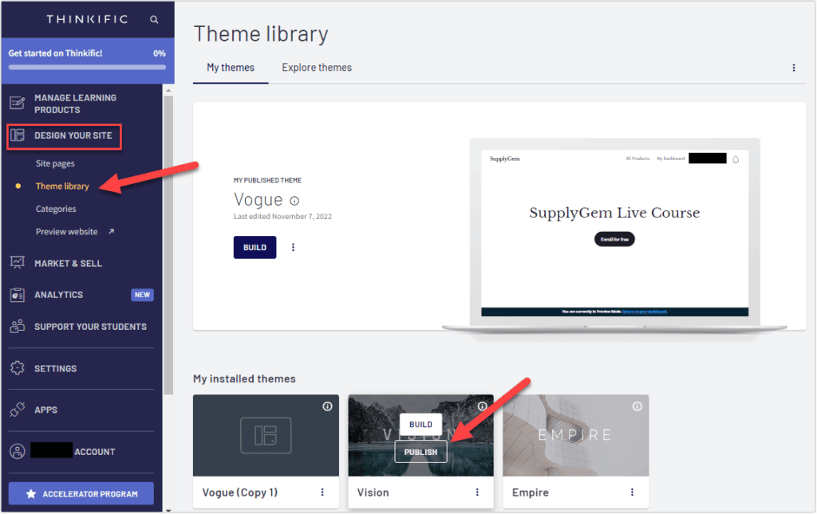817x514 pixels.
Task: Click the Theme library heading
Action: click(261, 34)
